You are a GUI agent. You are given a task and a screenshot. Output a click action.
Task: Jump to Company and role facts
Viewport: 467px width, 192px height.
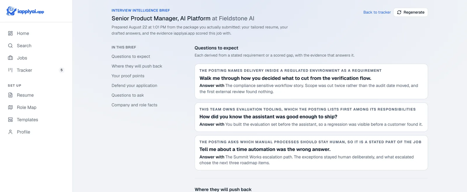134,105
